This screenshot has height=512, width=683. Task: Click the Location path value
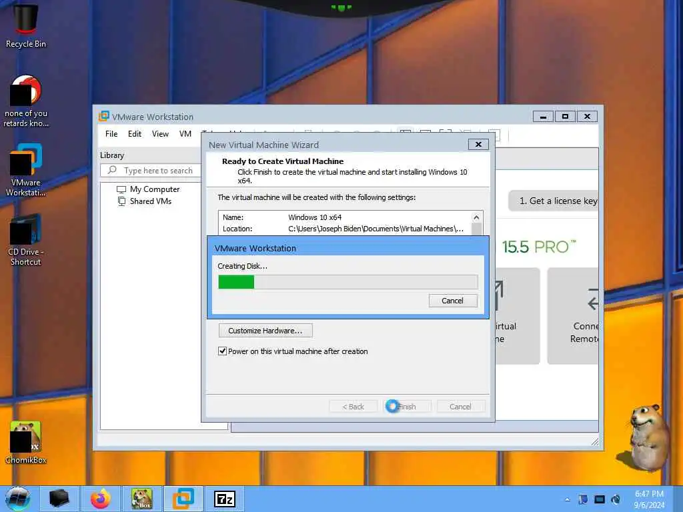376,229
